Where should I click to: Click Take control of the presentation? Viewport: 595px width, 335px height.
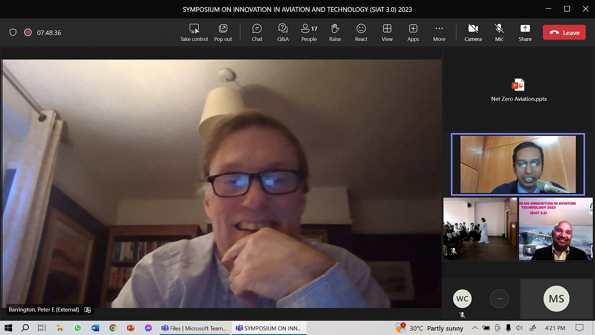[x=194, y=32]
